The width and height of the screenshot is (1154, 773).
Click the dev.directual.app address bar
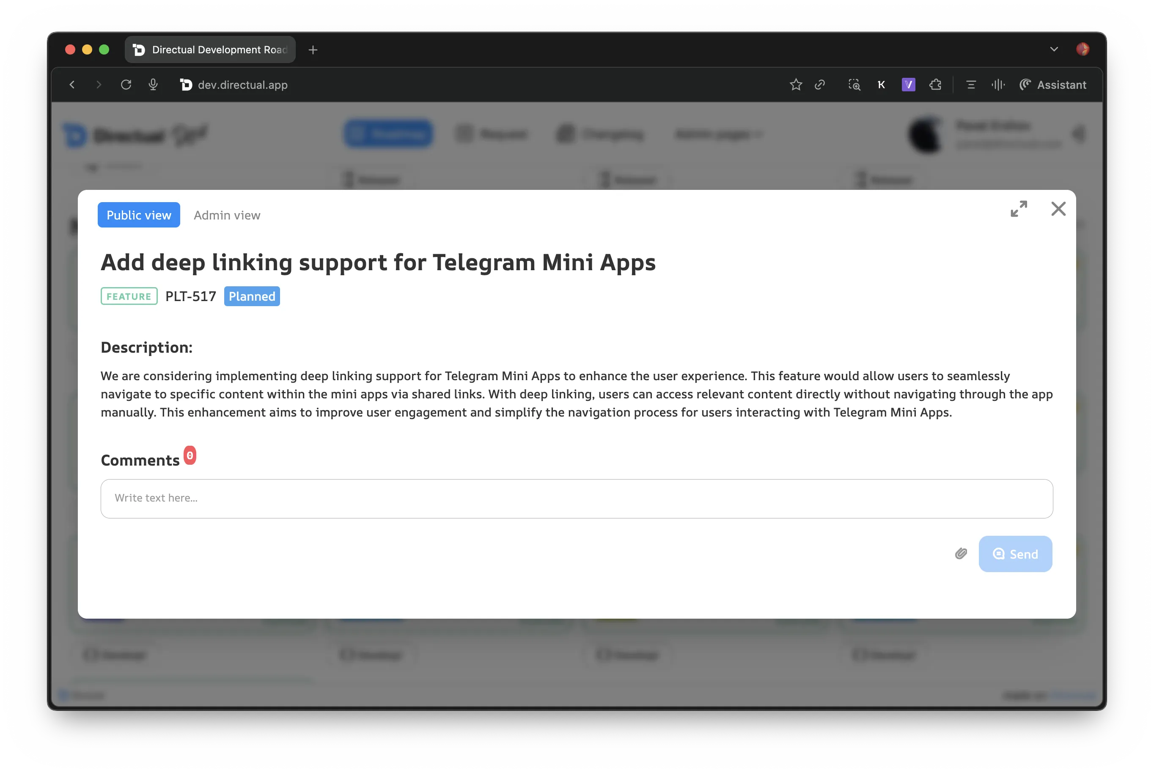click(243, 85)
